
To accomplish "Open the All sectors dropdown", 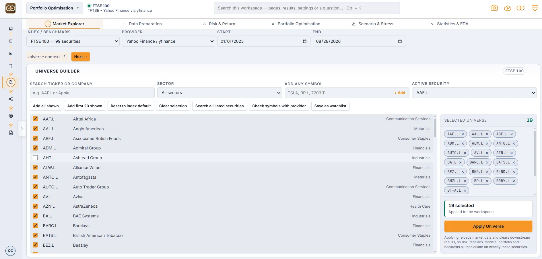I will pyautogui.click(x=219, y=93).
